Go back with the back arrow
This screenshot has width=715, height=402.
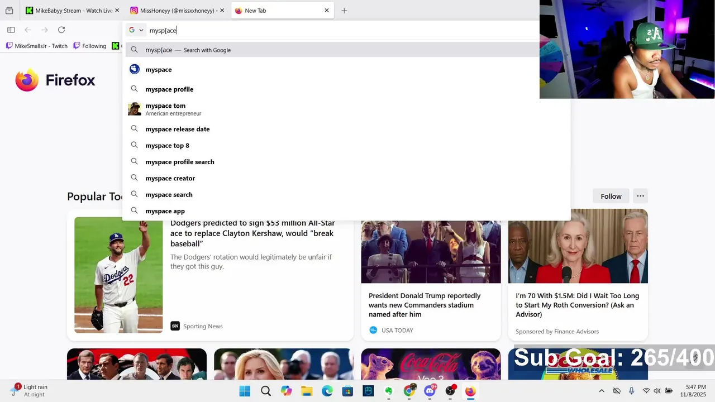click(x=28, y=30)
